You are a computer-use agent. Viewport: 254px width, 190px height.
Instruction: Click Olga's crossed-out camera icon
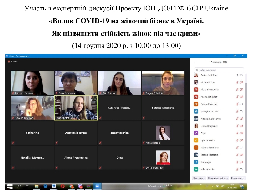coord(241,133)
